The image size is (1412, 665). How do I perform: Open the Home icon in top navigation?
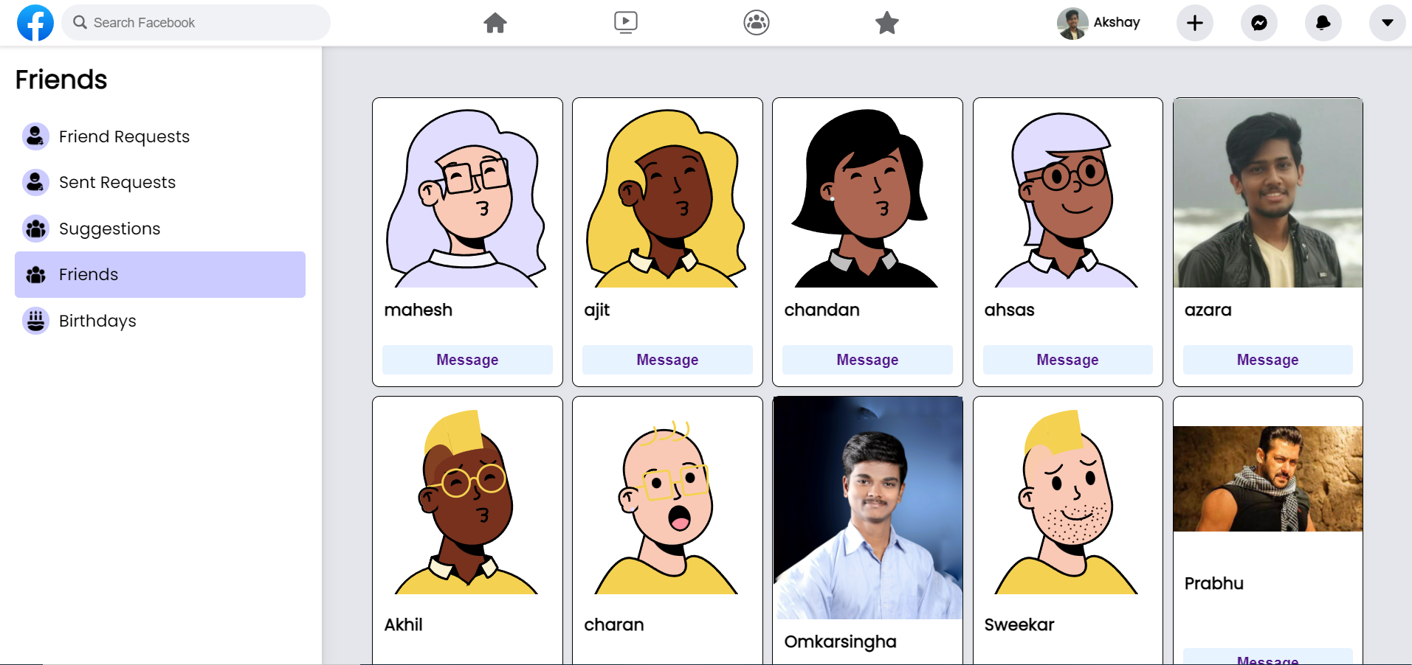click(495, 23)
